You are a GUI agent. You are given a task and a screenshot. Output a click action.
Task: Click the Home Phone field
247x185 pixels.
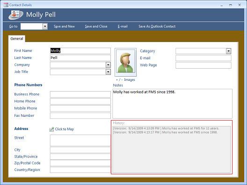80,101
